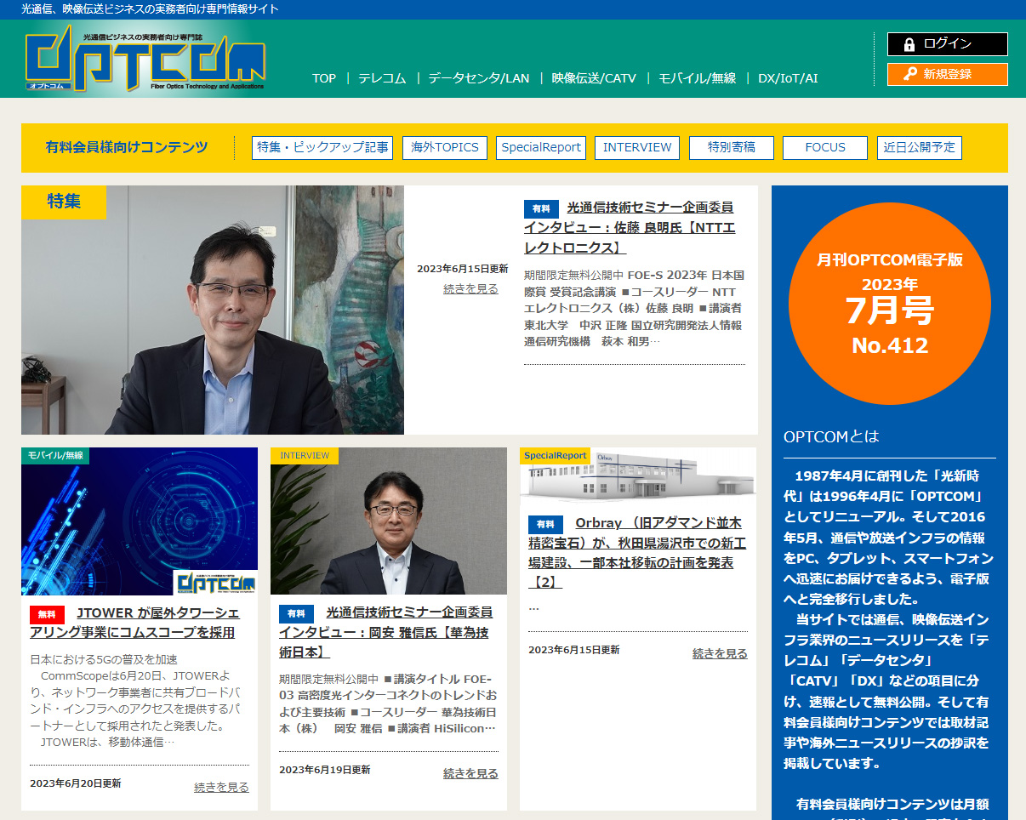Click the 新規登録 registration button
Screen dimensions: 1026x820
point(947,75)
